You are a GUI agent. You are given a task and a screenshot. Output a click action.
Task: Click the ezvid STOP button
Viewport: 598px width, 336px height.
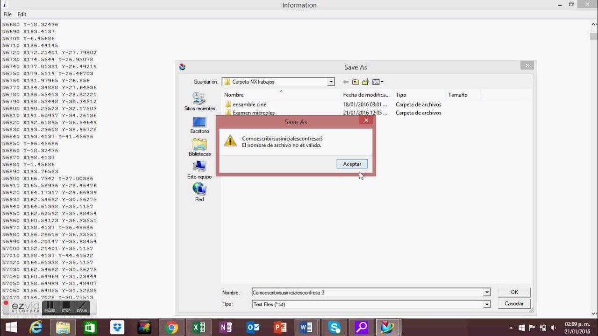pyautogui.click(x=66, y=307)
